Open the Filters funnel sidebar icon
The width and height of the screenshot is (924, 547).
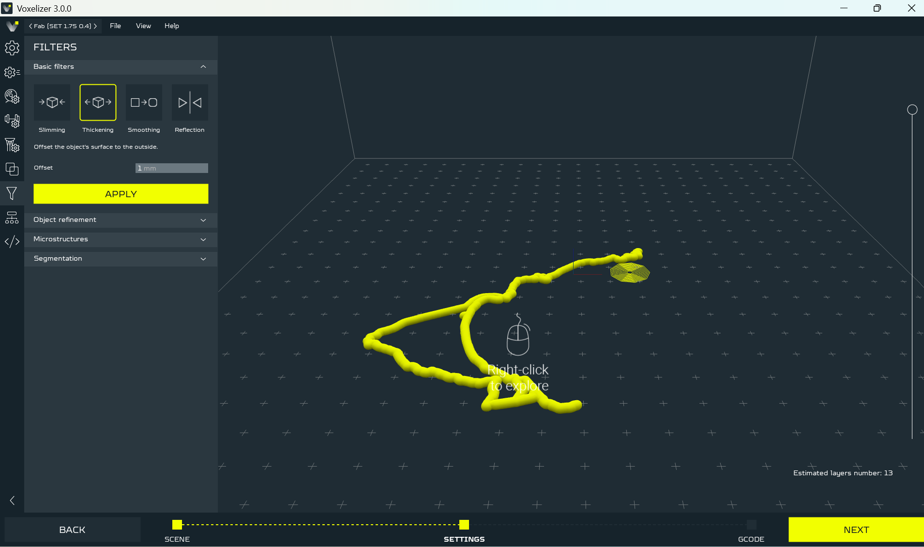[x=12, y=193]
